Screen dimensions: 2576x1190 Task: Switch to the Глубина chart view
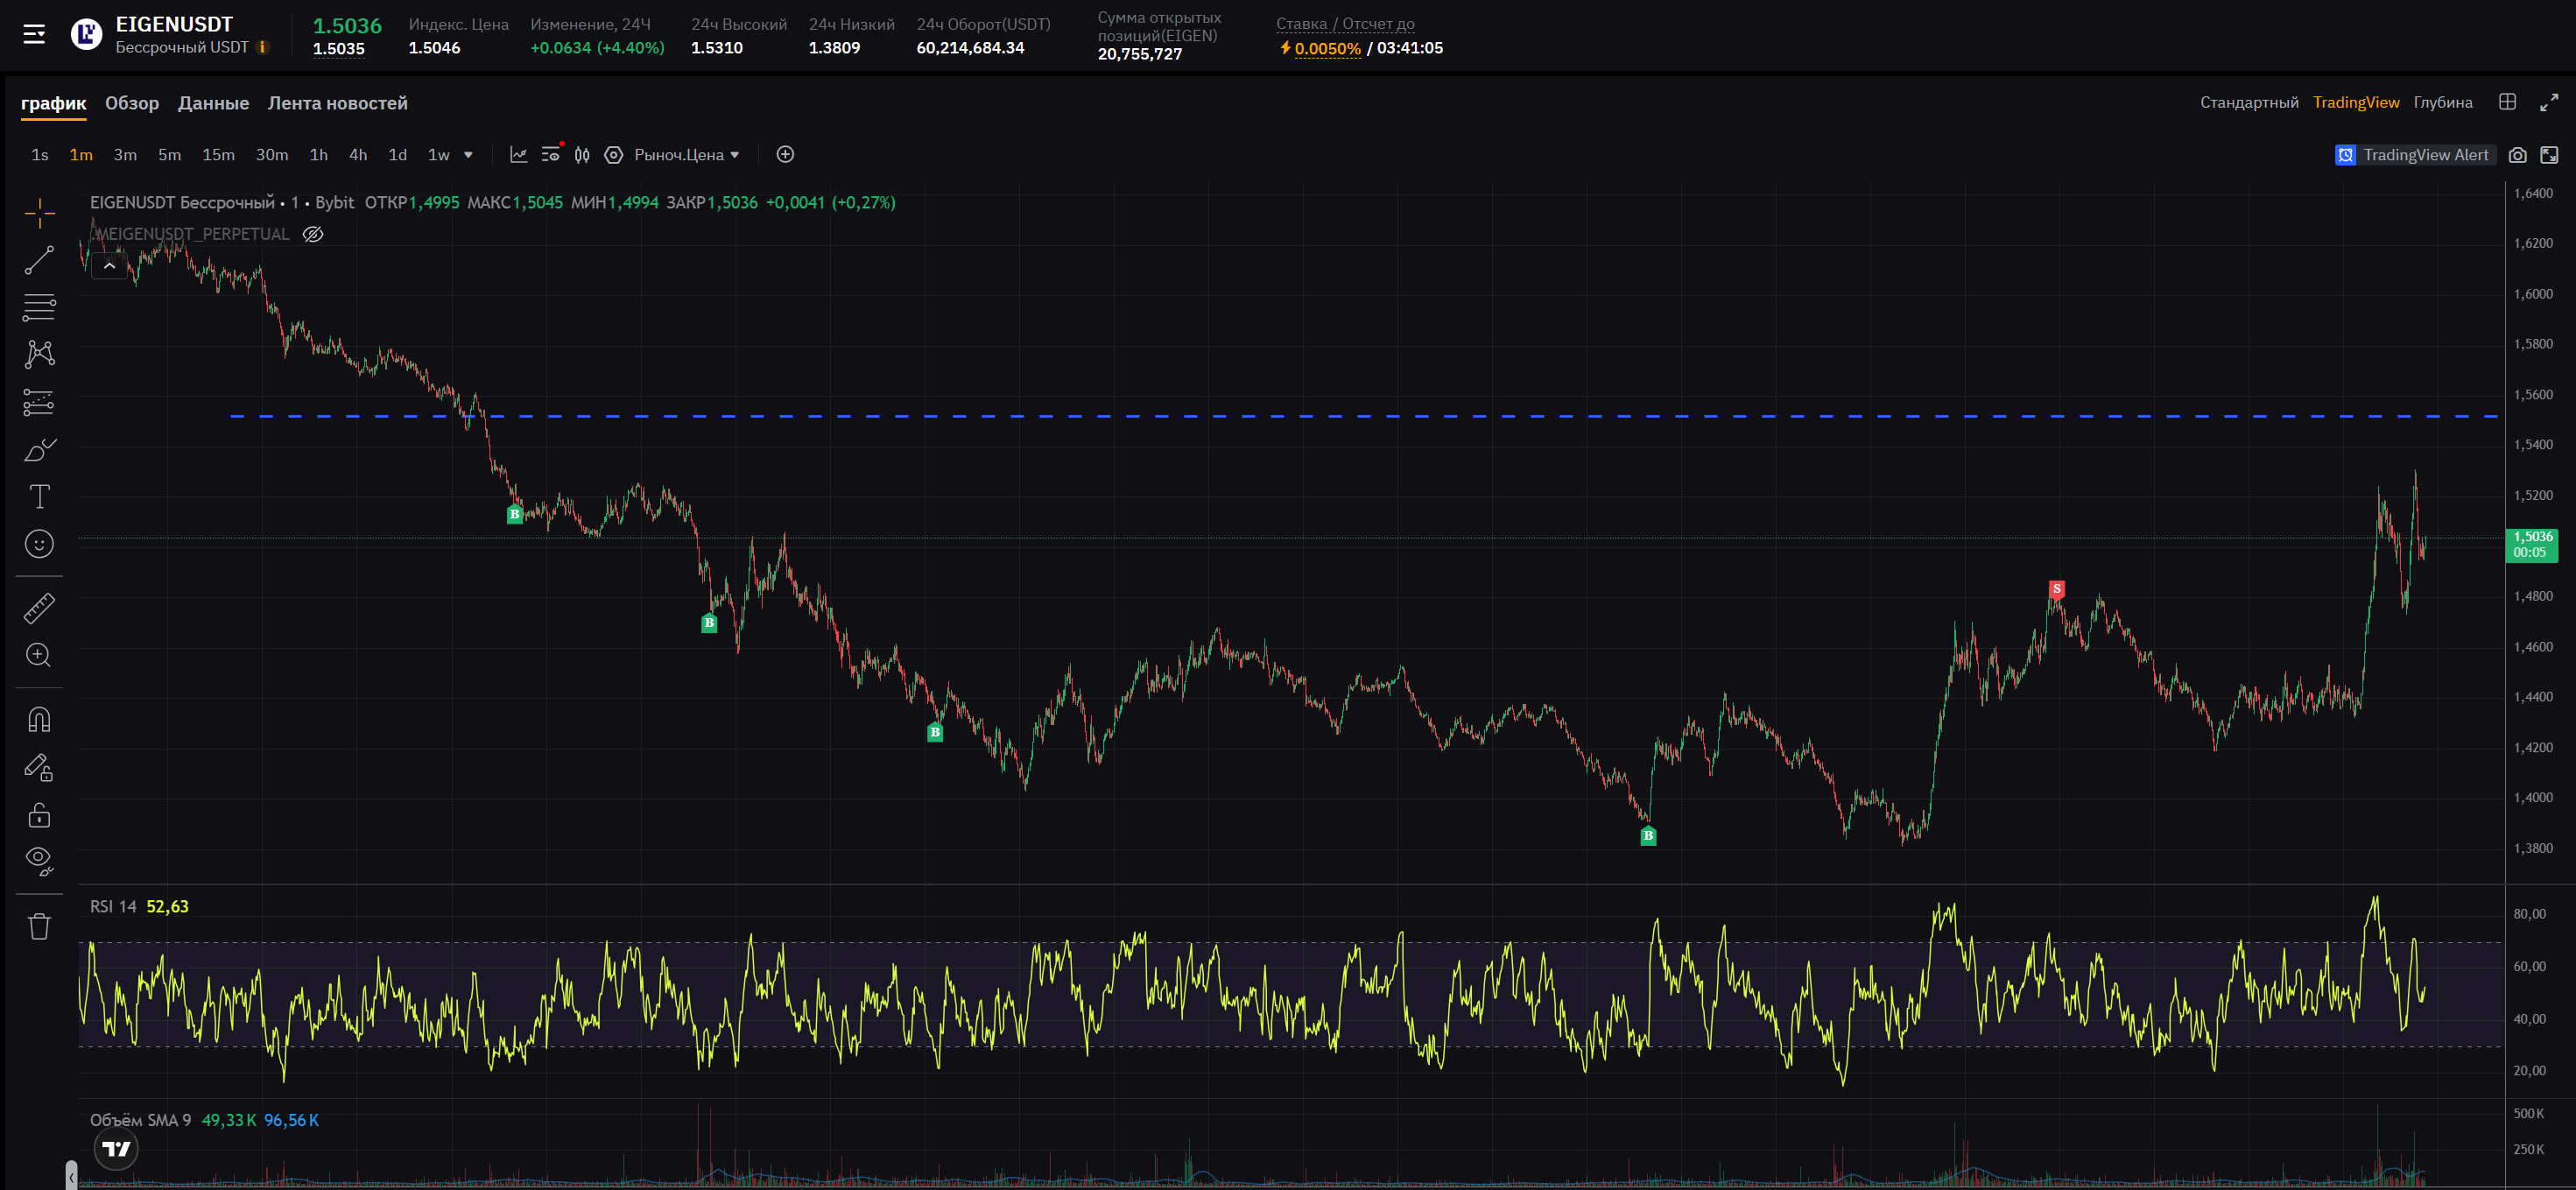click(2442, 102)
